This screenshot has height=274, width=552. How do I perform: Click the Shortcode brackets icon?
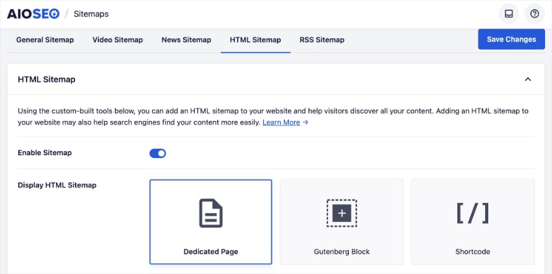click(473, 214)
